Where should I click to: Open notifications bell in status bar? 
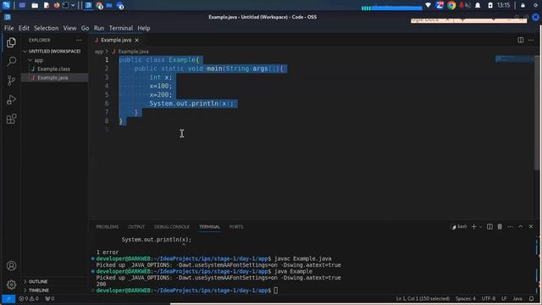(531, 298)
